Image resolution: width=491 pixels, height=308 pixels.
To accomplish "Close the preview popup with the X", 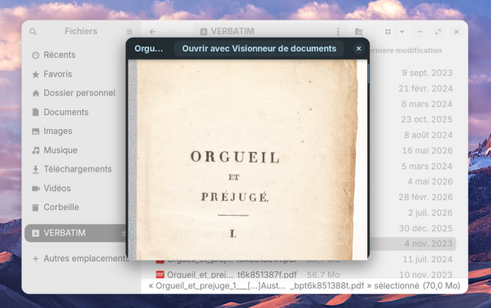I will point(359,48).
